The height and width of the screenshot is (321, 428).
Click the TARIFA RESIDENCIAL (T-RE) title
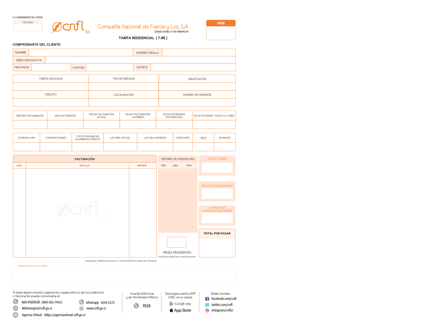pos(143,38)
